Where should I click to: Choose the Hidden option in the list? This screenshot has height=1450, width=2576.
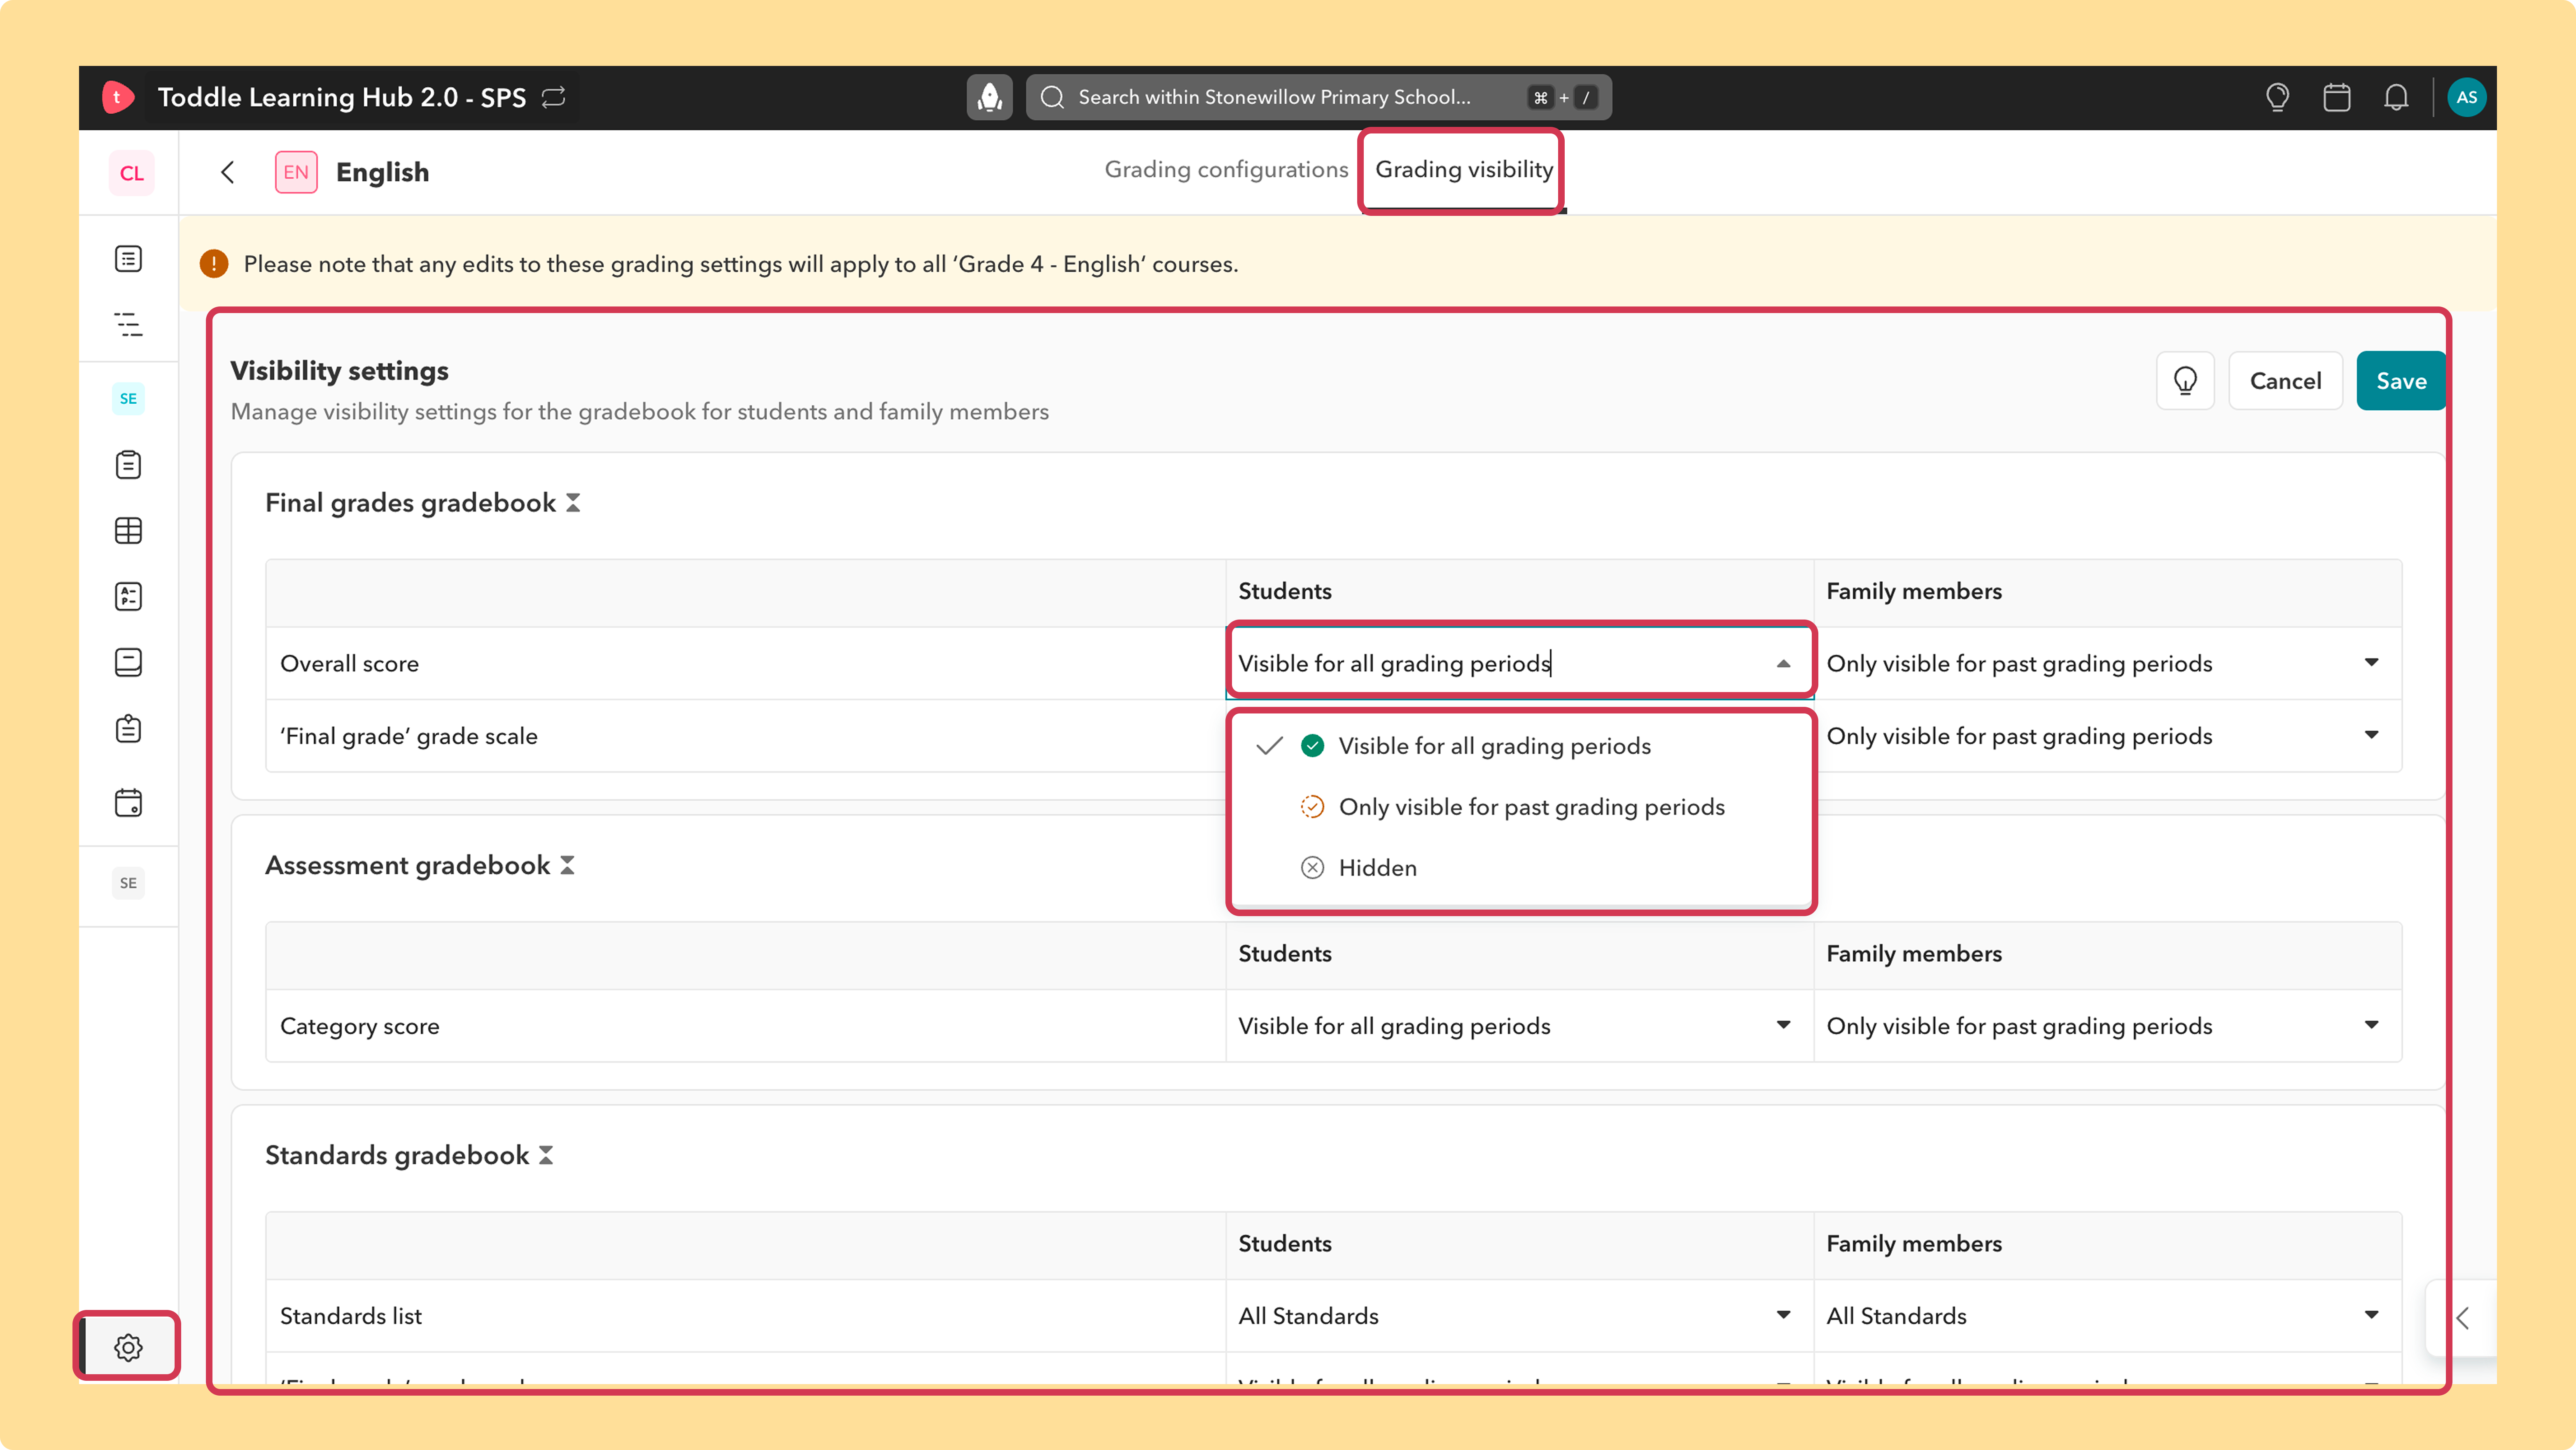point(1520,868)
